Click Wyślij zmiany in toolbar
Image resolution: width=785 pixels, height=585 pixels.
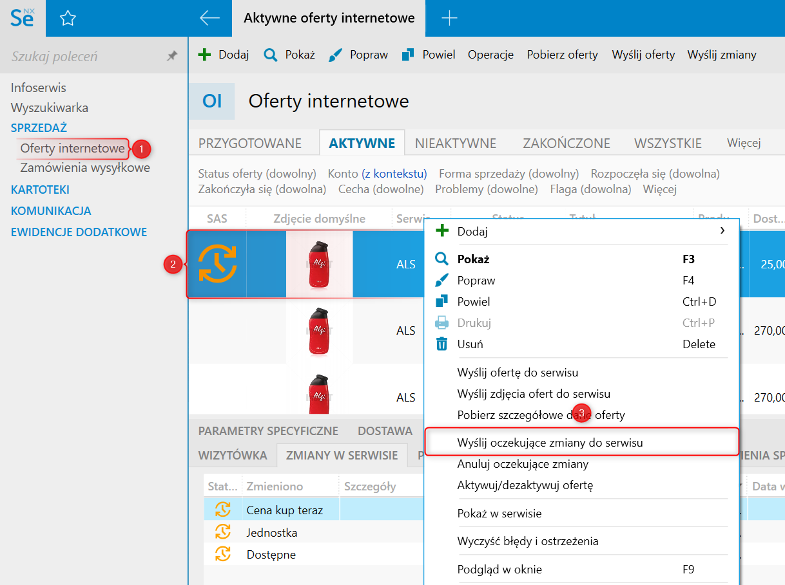(722, 55)
